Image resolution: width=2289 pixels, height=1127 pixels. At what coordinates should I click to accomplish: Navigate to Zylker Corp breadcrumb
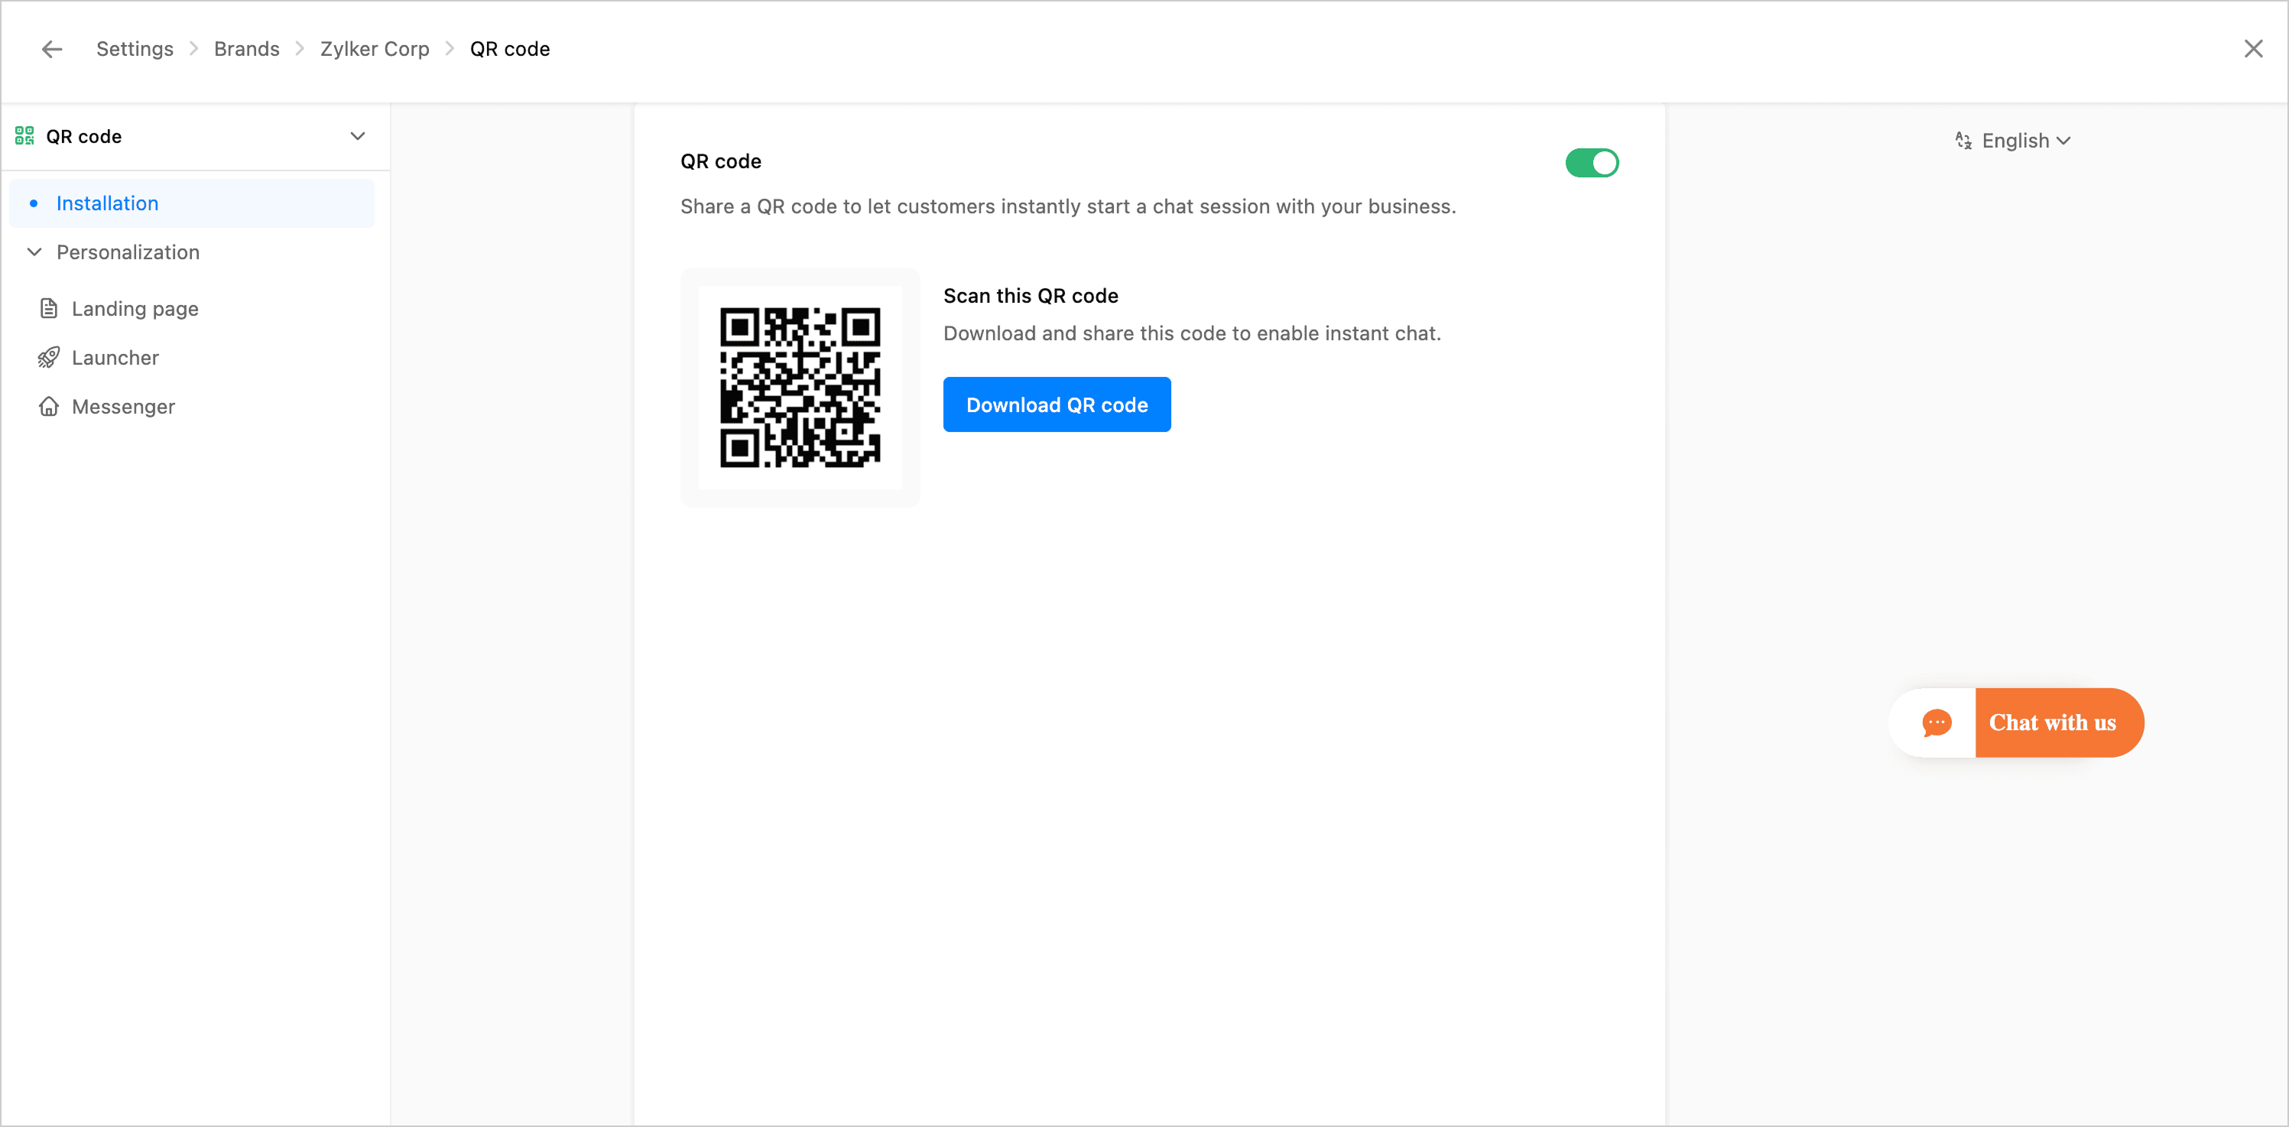[374, 49]
